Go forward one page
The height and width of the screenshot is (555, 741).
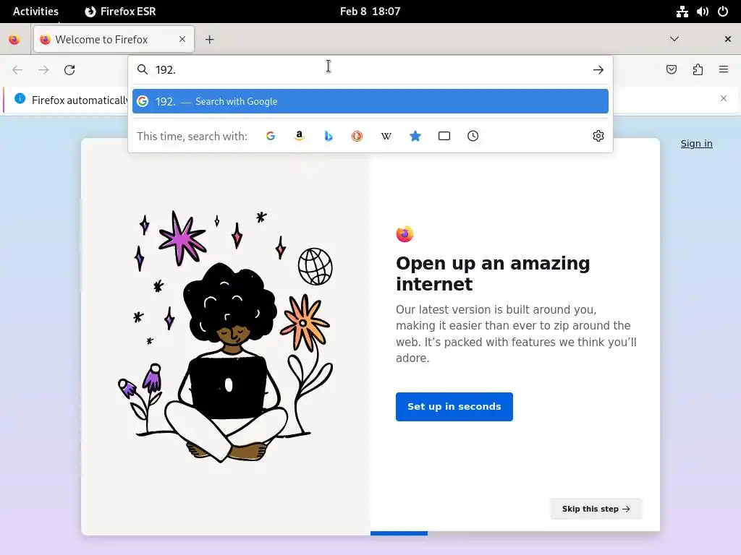point(43,70)
